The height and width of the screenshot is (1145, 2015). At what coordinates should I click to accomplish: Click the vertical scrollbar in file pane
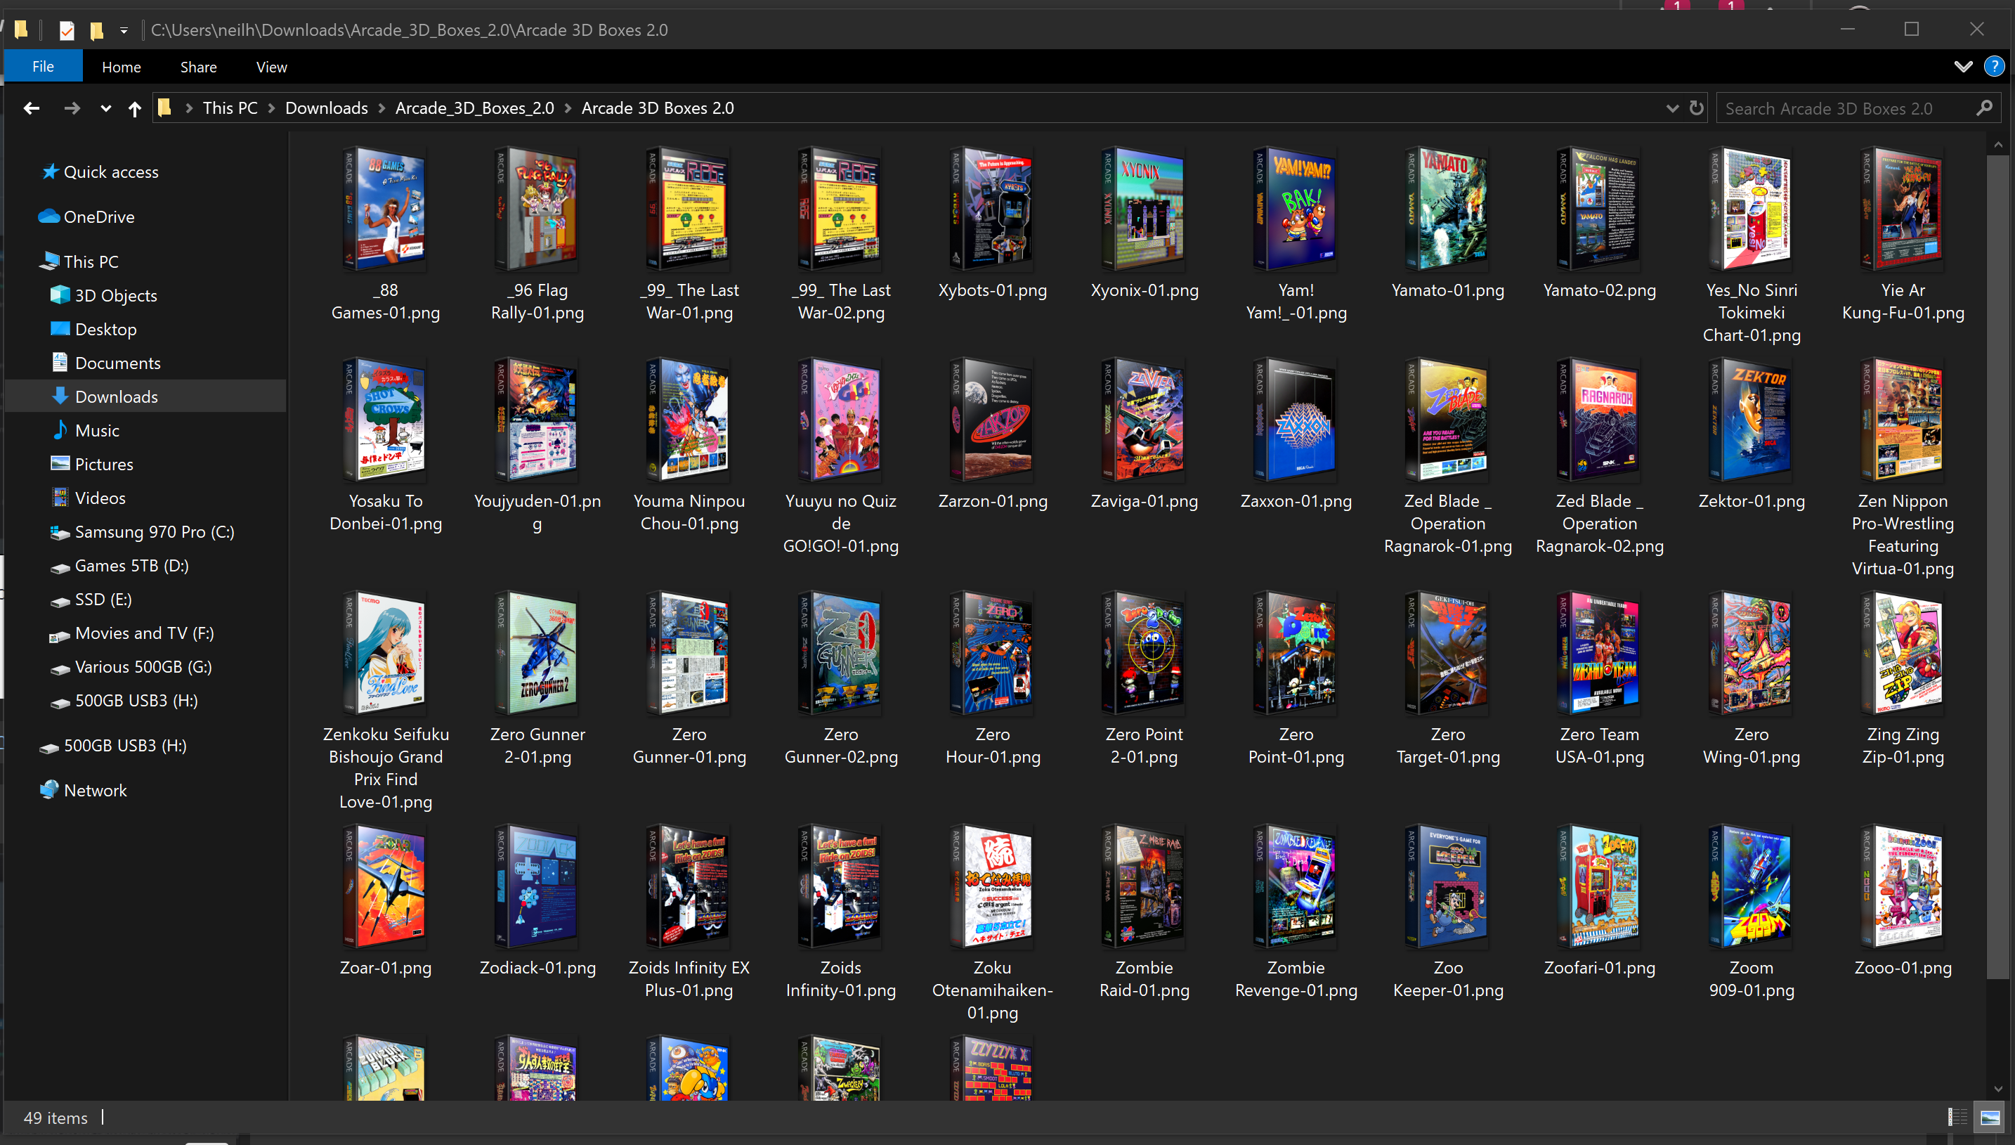(x=1997, y=567)
